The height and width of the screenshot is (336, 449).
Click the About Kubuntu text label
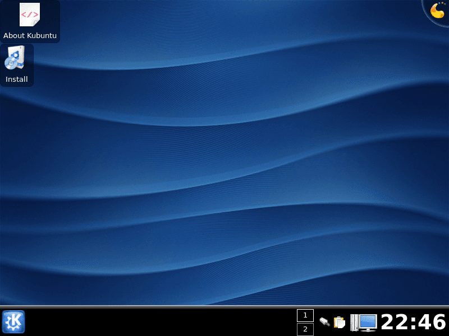pos(30,35)
